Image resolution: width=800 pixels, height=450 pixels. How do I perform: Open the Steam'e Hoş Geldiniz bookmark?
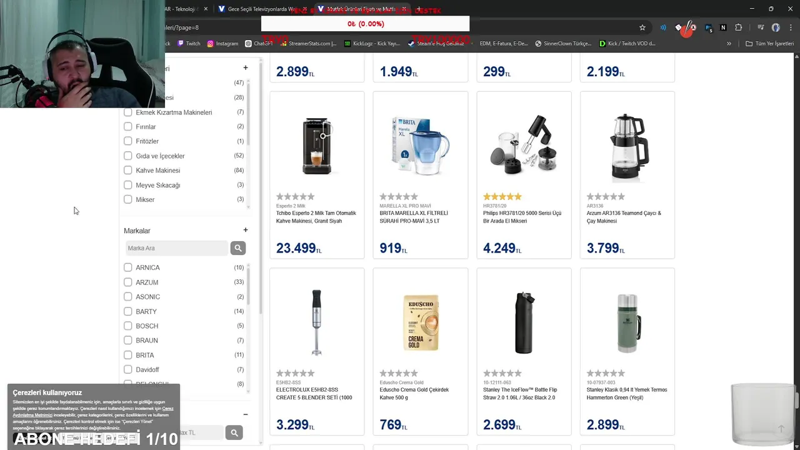(436, 44)
